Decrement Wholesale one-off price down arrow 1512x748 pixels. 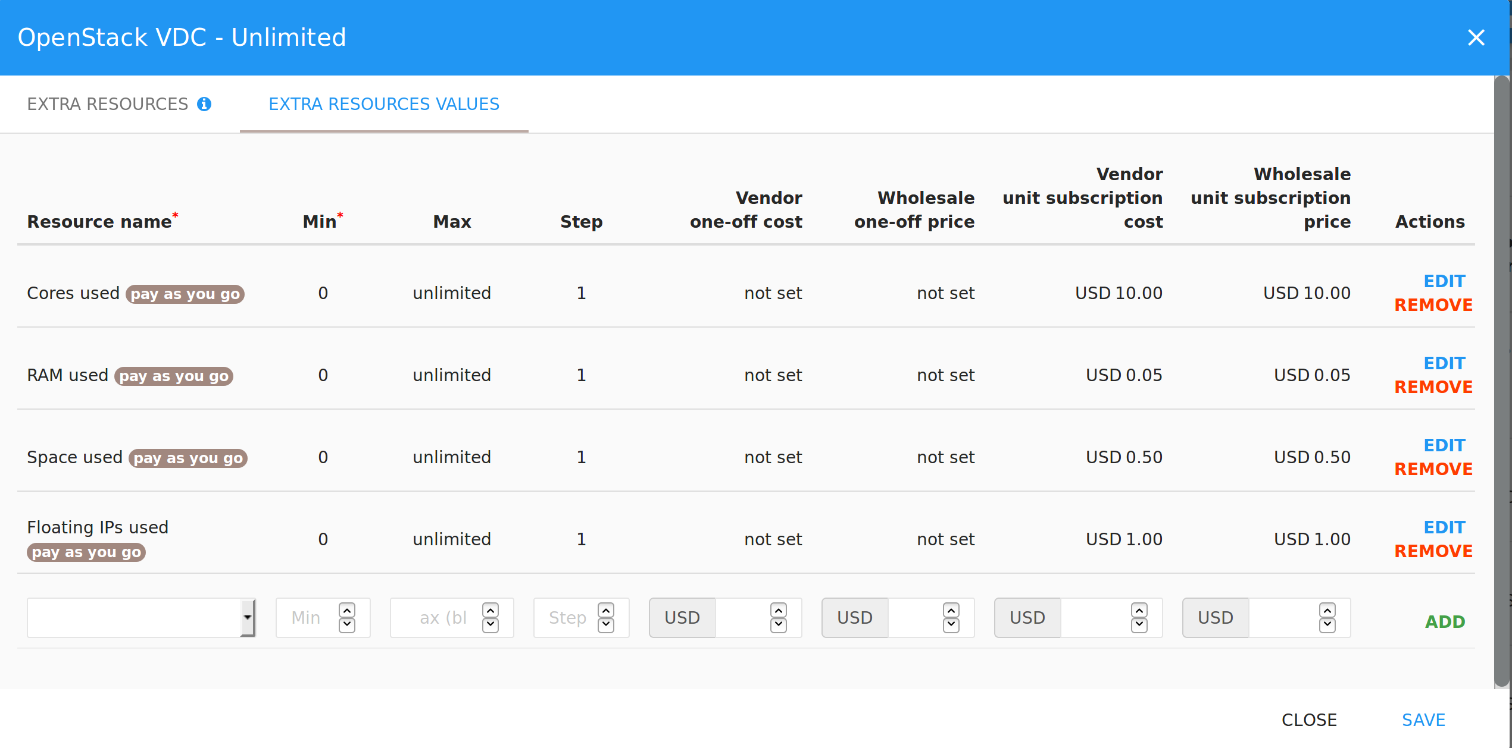[x=951, y=625]
